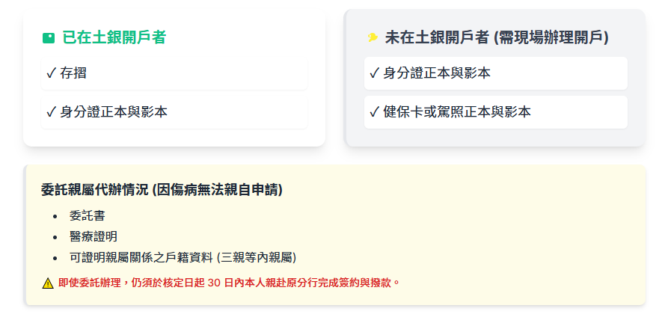The image size is (665, 329).
Task: Click the 委託親屬代辦情況 heading
Action: 162,190
